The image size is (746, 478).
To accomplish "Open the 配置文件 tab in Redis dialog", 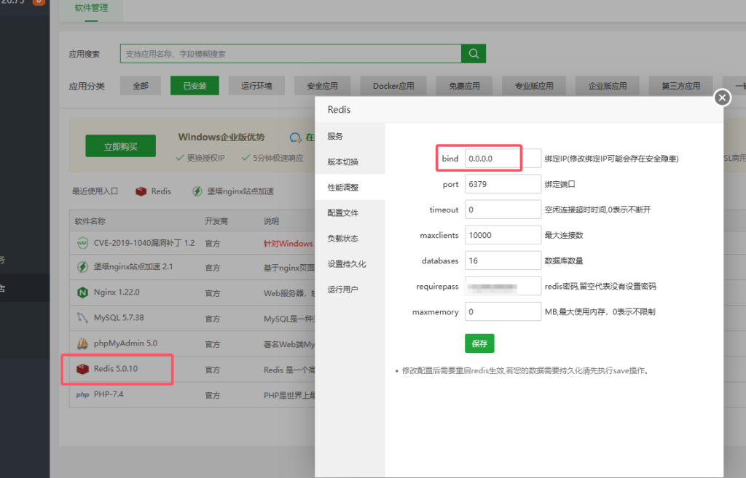I will pyautogui.click(x=350, y=213).
